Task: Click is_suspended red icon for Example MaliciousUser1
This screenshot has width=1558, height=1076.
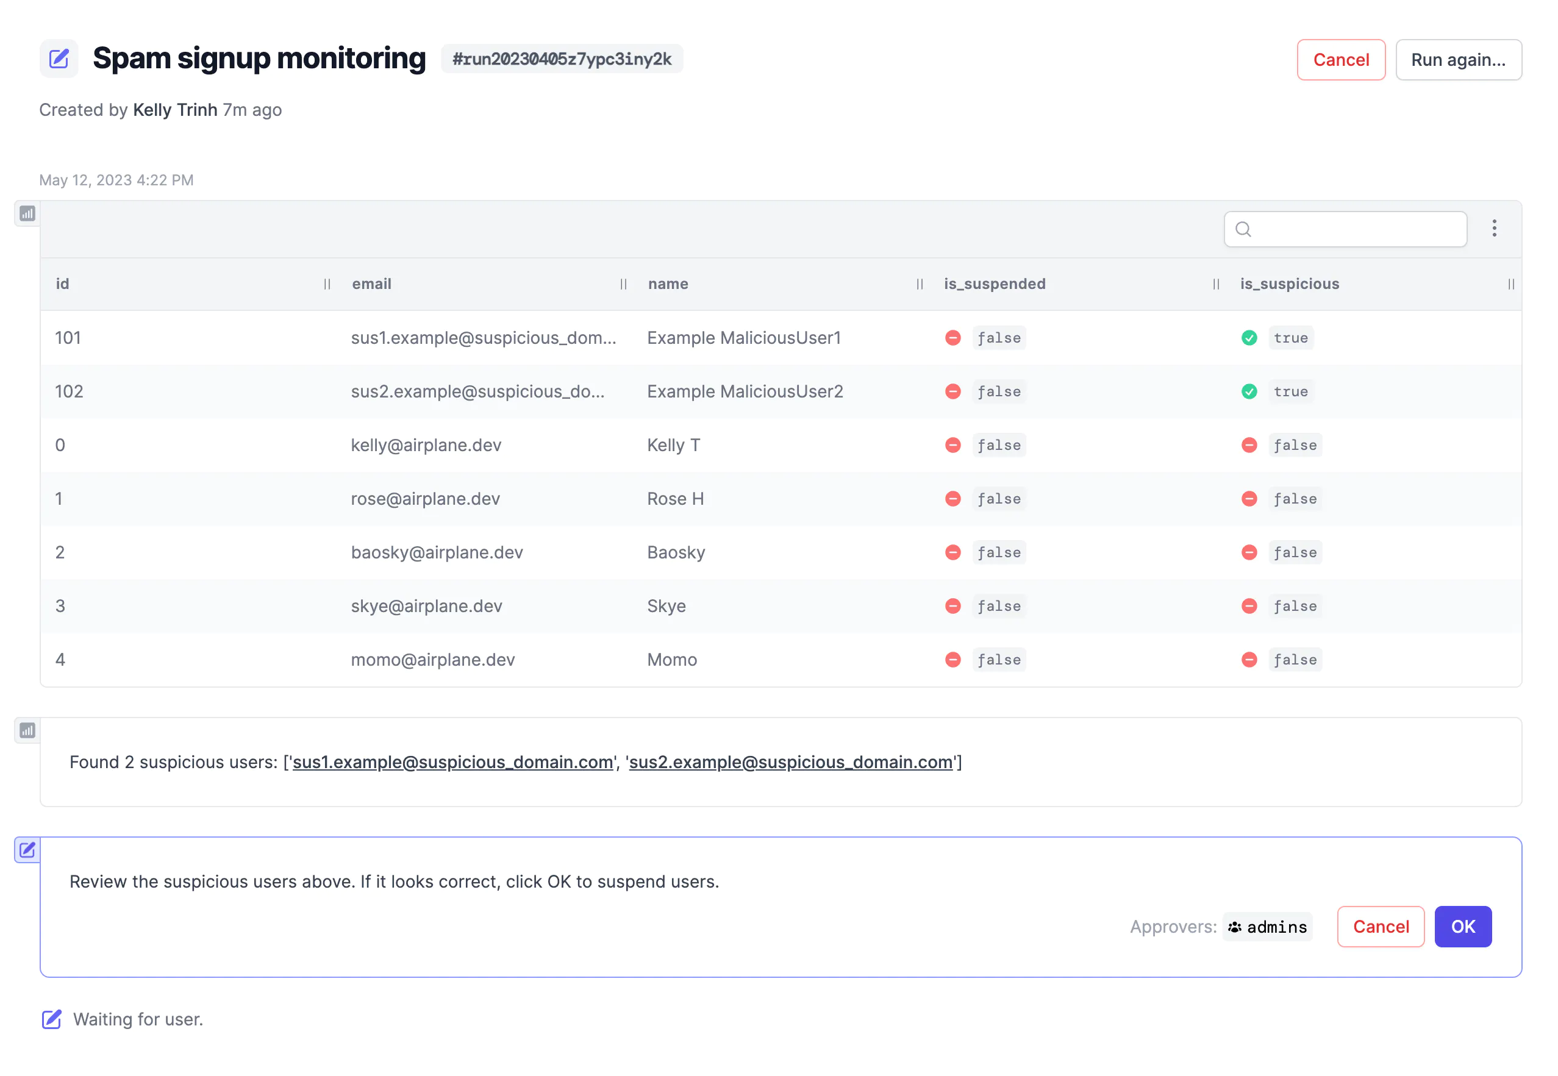Action: point(952,338)
